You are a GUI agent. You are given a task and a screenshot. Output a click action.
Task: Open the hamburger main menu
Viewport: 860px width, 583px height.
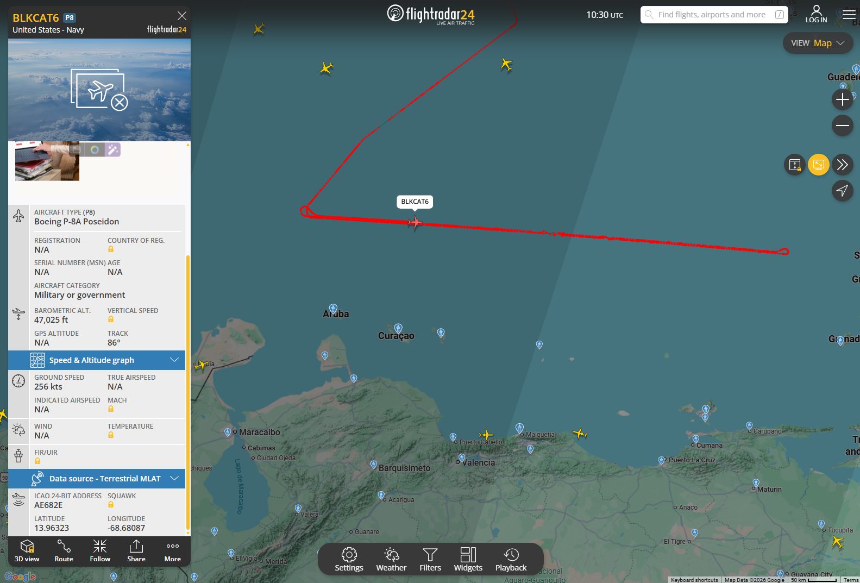pyautogui.click(x=849, y=14)
